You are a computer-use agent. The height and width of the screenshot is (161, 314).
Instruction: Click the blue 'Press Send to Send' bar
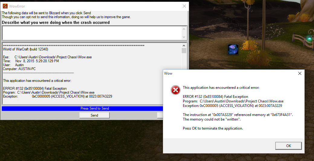click(x=82, y=108)
